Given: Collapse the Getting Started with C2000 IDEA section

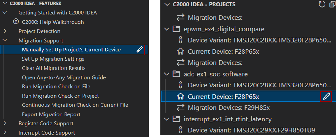Looking at the screenshot, I should 5,13.
